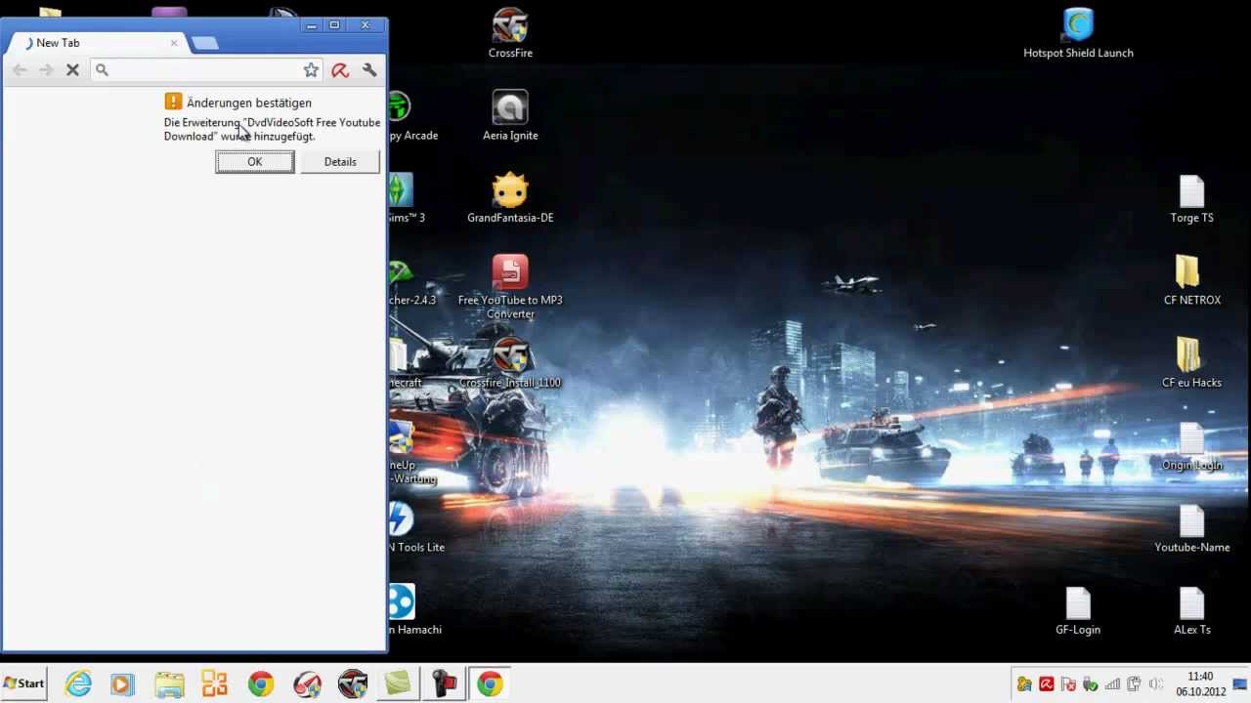Viewport: 1251px width, 703px height.
Task: Open power options tray icon
Action: coord(1134,684)
